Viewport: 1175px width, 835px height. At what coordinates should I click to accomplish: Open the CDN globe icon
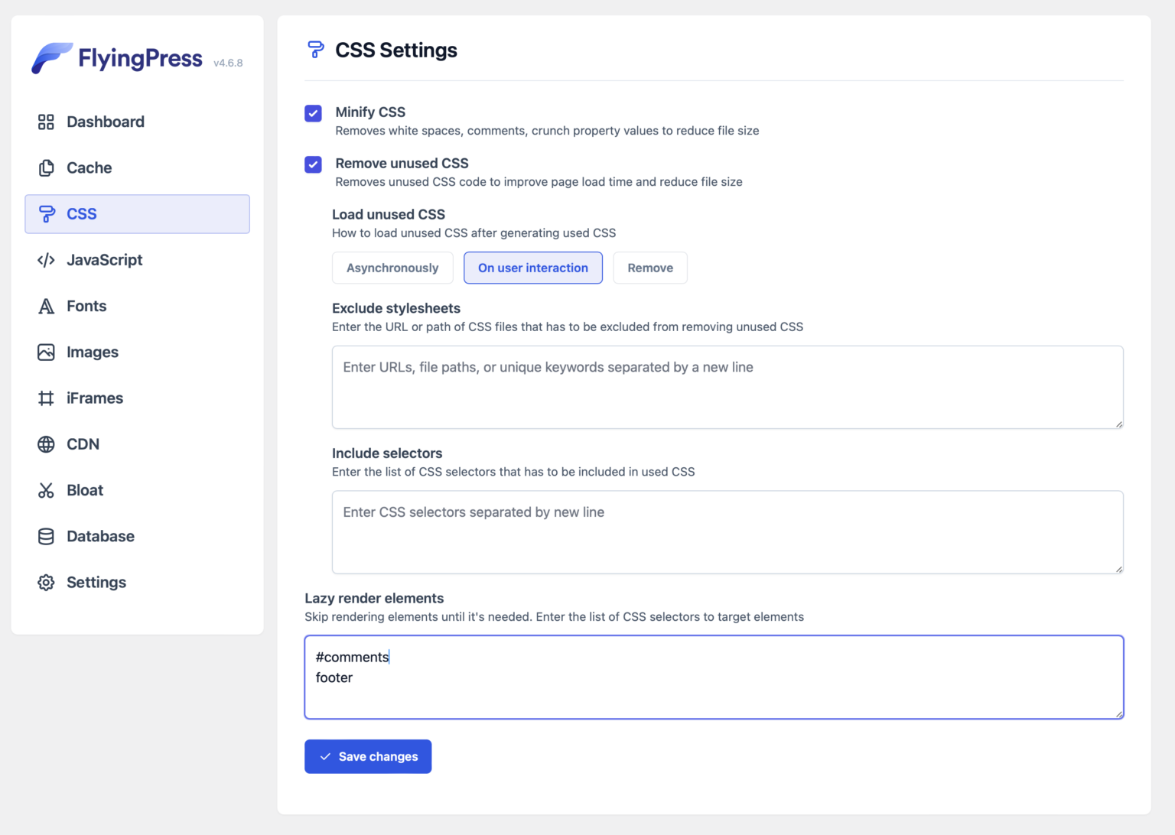click(46, 444)
